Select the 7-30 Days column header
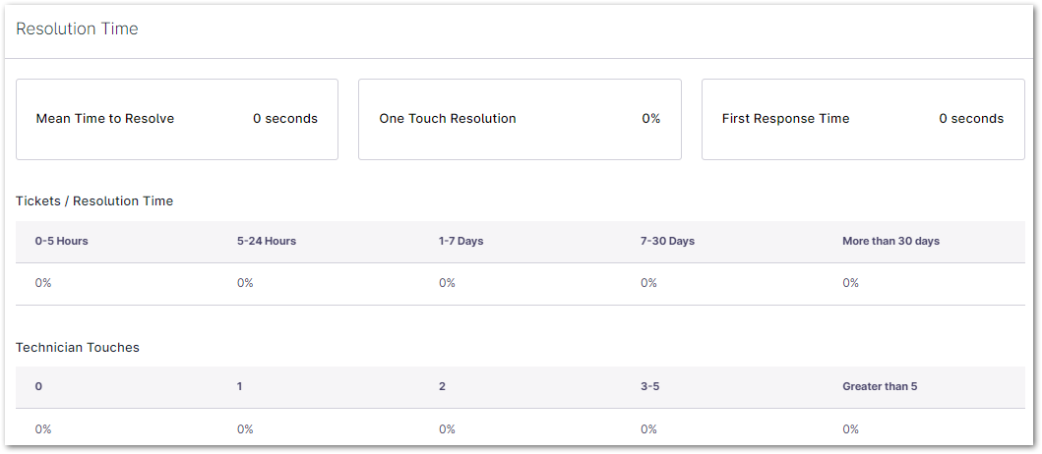Screen dimensions: 1042x454 click(x=668, y=242)
